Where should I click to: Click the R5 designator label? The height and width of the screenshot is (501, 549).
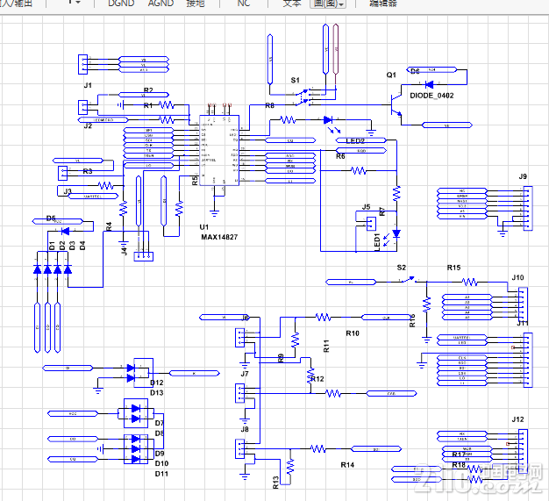click(x=195, y=181)
